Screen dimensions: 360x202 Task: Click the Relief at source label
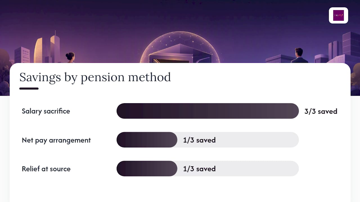(46, 169)
